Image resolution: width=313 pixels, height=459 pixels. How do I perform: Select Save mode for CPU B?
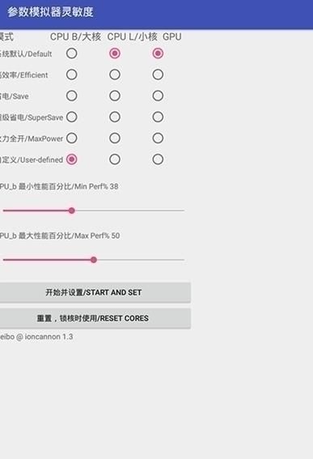pyautogui.click(x=72, y=96)
